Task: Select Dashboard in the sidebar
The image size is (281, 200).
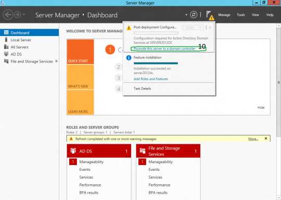Action: click(29, 33)
